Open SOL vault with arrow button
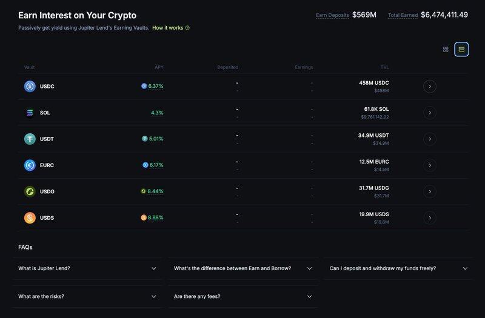Screen dimensions: 485x318 (x=429, y=113)
